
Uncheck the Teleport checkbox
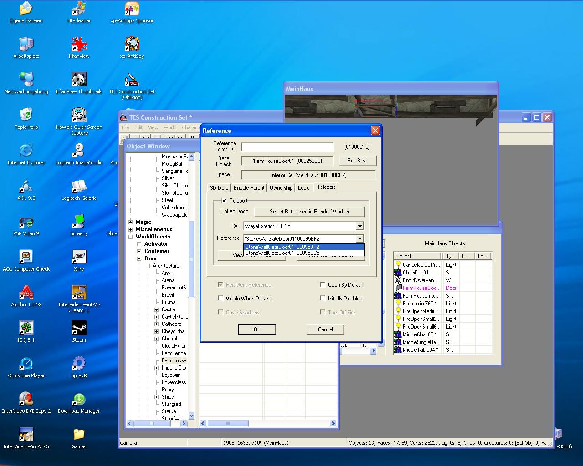point(224,200)
